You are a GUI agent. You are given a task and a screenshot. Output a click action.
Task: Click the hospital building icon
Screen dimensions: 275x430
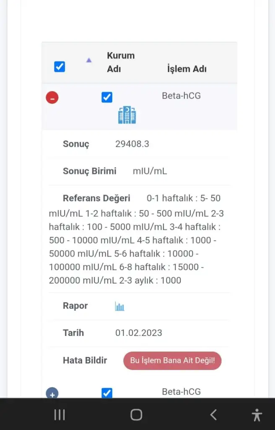click(x=127, y=115)
